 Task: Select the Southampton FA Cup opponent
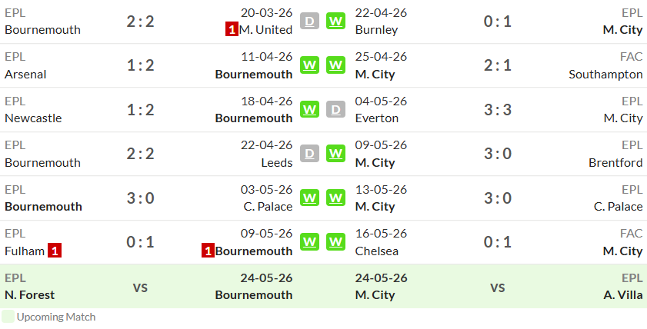[x=605, y=75]
